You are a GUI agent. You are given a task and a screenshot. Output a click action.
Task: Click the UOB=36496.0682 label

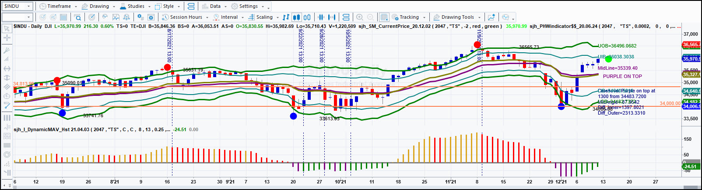(617, 46)
